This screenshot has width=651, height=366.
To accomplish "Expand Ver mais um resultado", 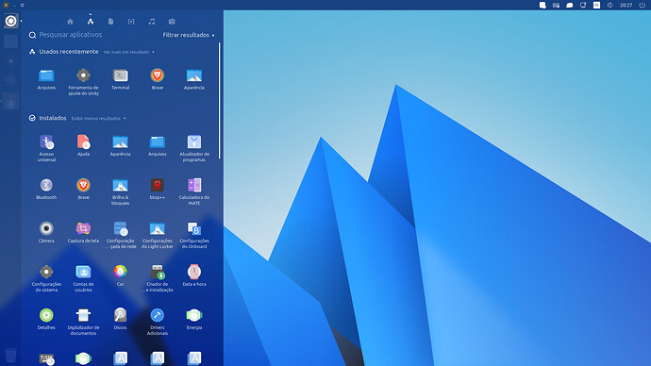I will (x=128, y=52).
